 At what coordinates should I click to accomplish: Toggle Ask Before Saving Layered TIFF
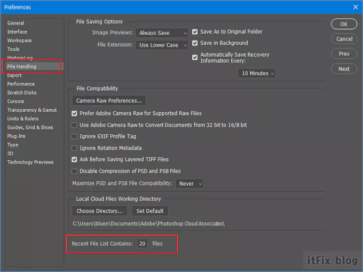(74, 159)
